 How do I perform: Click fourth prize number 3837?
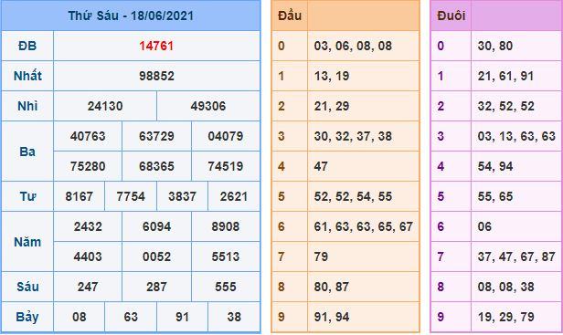tap(183, 196)
